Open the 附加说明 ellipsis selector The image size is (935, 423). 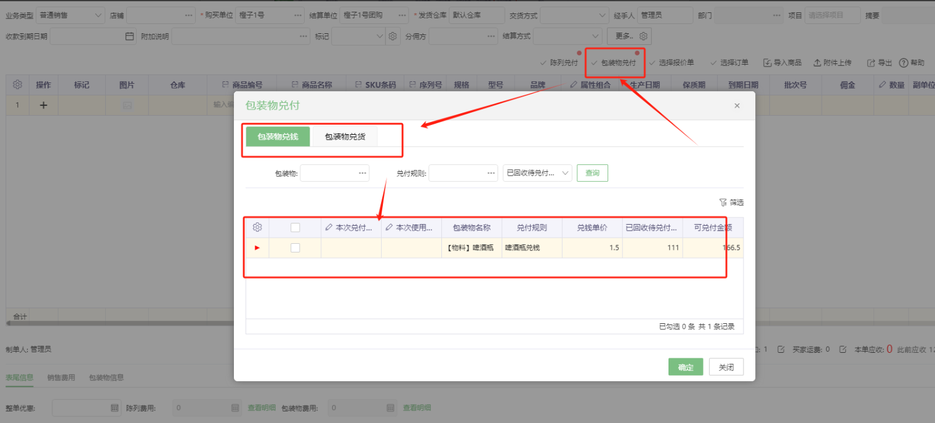point(303,36)
